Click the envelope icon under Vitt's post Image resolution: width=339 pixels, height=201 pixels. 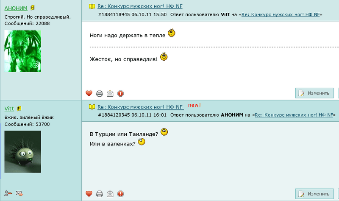pos(110,194)
